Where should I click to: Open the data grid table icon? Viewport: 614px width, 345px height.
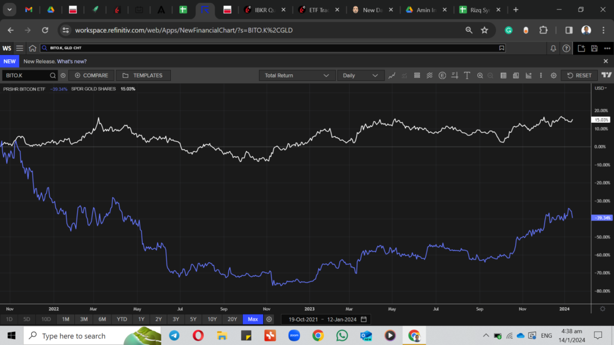pyautogui.click(x=504, y=75)
